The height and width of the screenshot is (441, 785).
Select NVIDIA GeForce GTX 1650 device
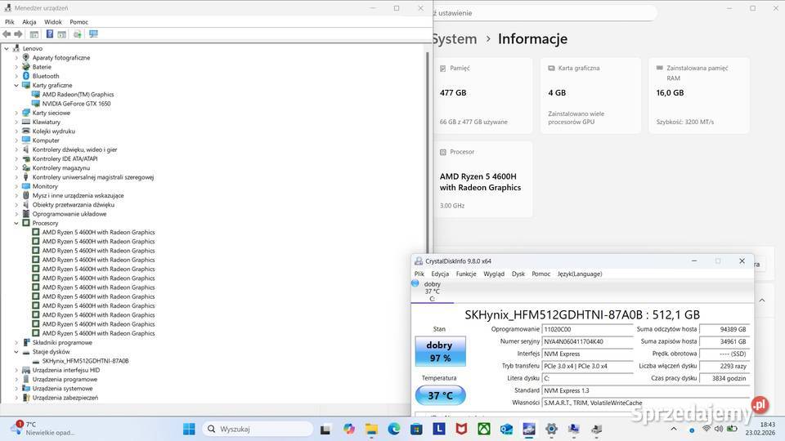click(76, 104)
